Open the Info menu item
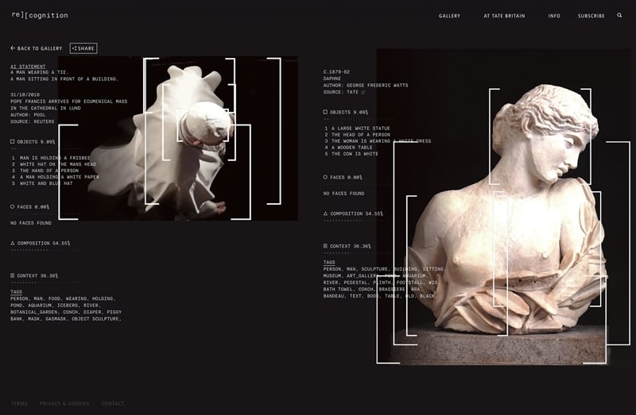The height and width of the screenshot is (415, 636). pyautogui.click(x=554, y=16)
